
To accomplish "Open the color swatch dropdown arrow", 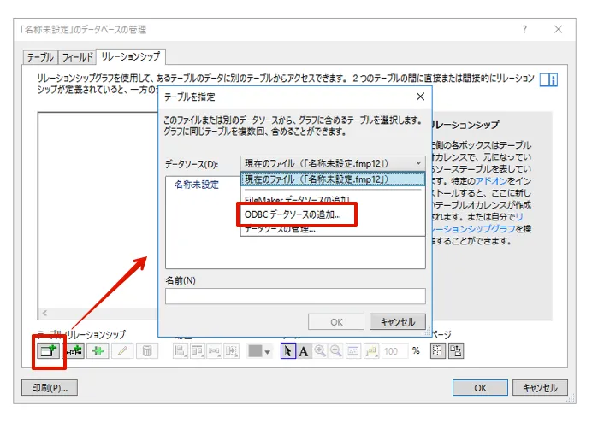I will click(x=268, y=352).
